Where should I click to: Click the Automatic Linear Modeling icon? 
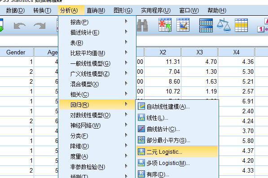coord(141,106)
